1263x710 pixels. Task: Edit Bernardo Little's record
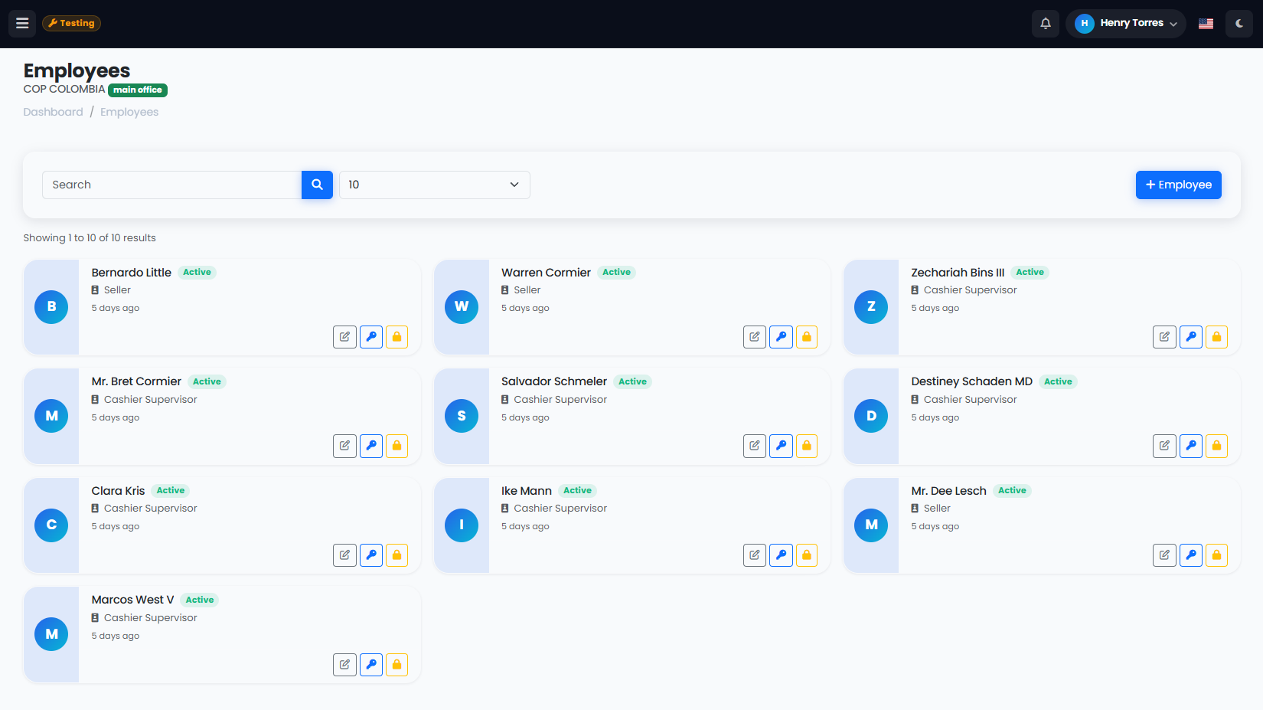click(x=345, y=337)
